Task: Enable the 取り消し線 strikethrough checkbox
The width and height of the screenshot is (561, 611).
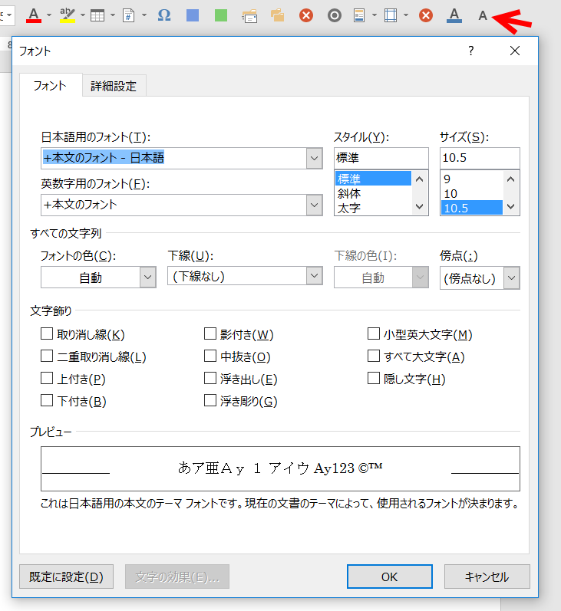Action: [x=47, y=334]
